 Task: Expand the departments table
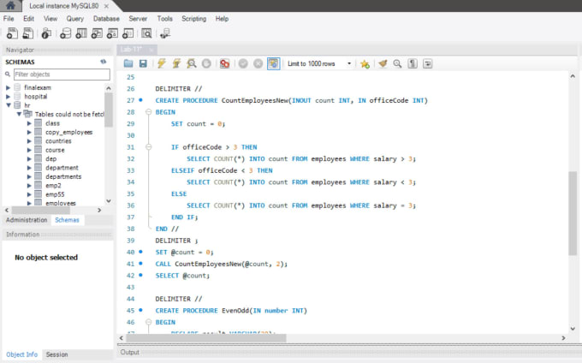pyautogui.click(x=29, y=176)
